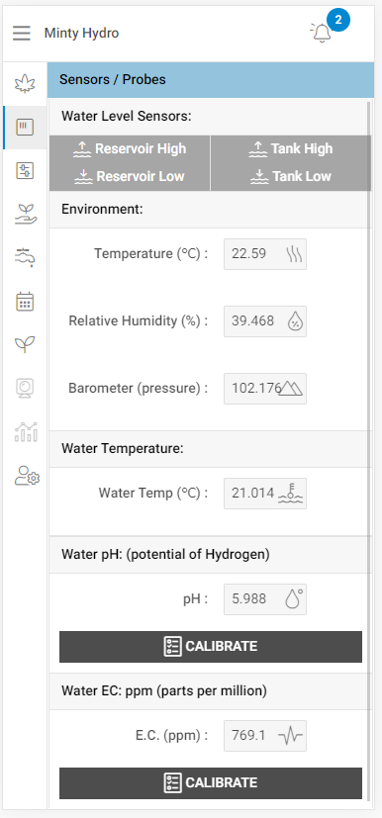Open the sliders controls sidebar icon
The width and height of the screenshot is (382, 818).
pyautogui.click(x=25, y=170)
